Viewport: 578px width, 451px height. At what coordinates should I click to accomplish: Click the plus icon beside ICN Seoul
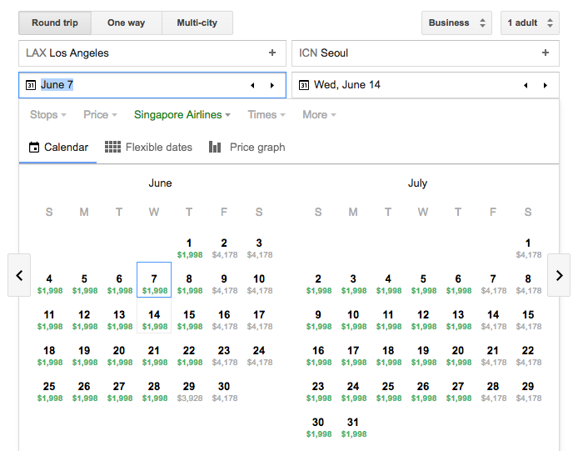(546, 53)
